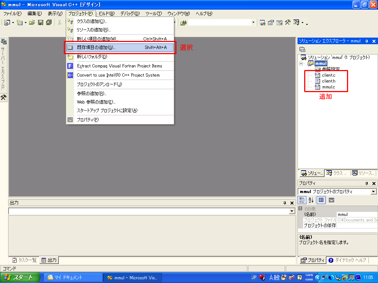The image size is (378, 283).
Task: Open the mmul properties object dropdown
Action: (x=373, y=192)
